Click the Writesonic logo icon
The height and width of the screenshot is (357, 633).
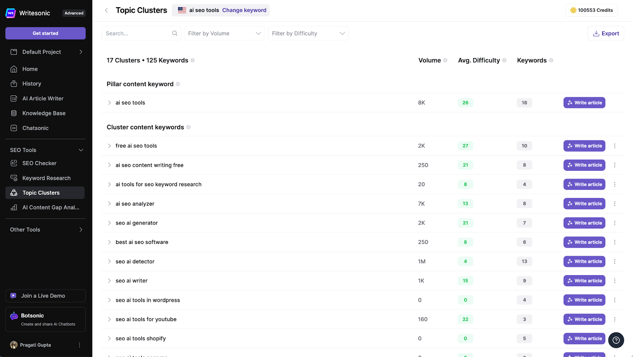(11, 13)
